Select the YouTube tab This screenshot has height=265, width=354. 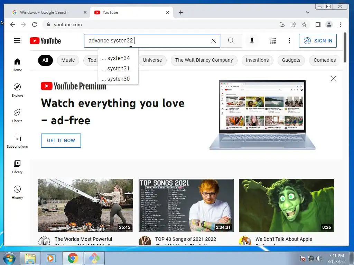[131, 12]
